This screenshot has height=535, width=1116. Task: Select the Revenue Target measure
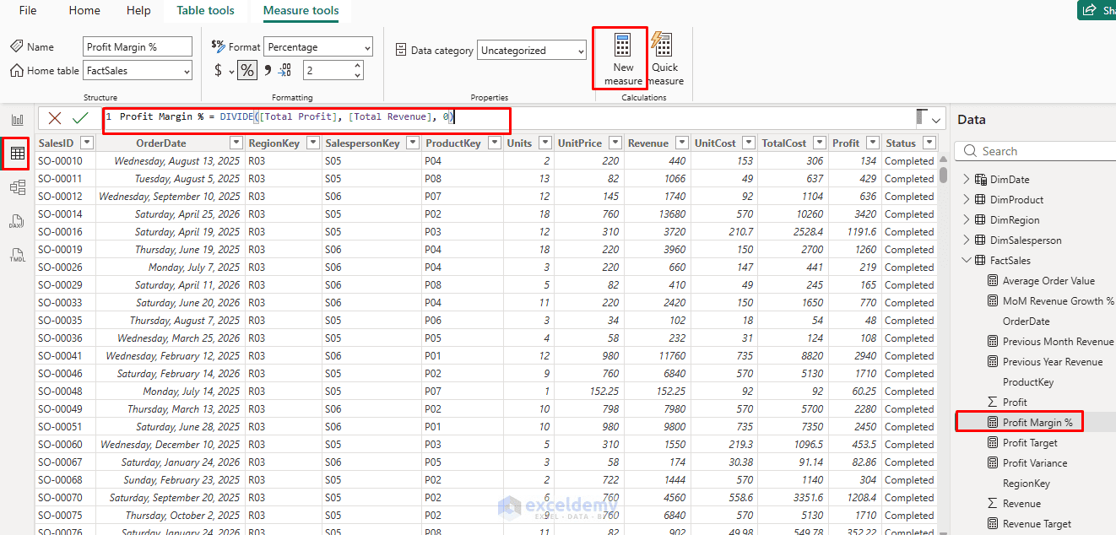click(1037, 524)
